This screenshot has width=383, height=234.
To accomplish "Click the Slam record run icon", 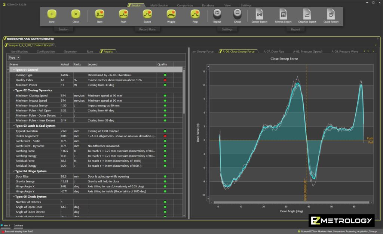I will (x=99, y=14).
